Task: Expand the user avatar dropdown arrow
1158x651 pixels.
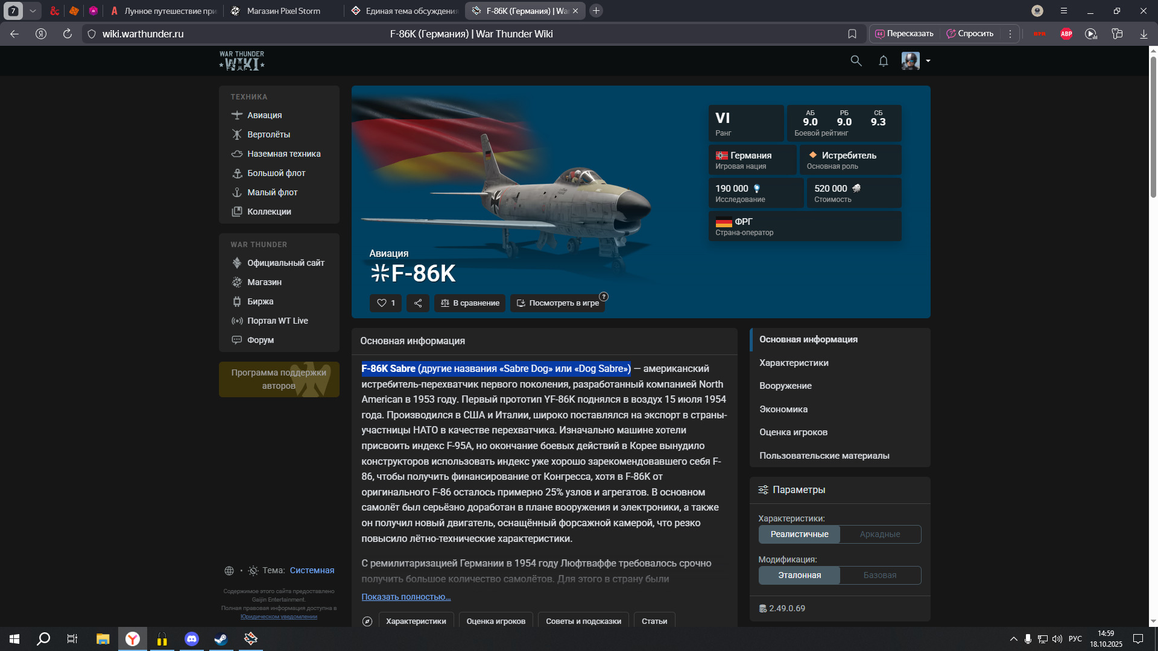Action: point(928,61)
